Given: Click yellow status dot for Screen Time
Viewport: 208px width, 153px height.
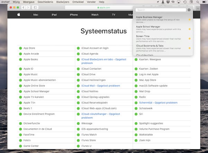Looking at the screenshot, I should [x=190, y=39].
